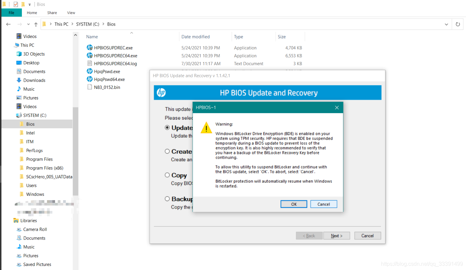The image size is (466, 270).
Task: Click the Explorer forward arrow
Action: [19, 24]
